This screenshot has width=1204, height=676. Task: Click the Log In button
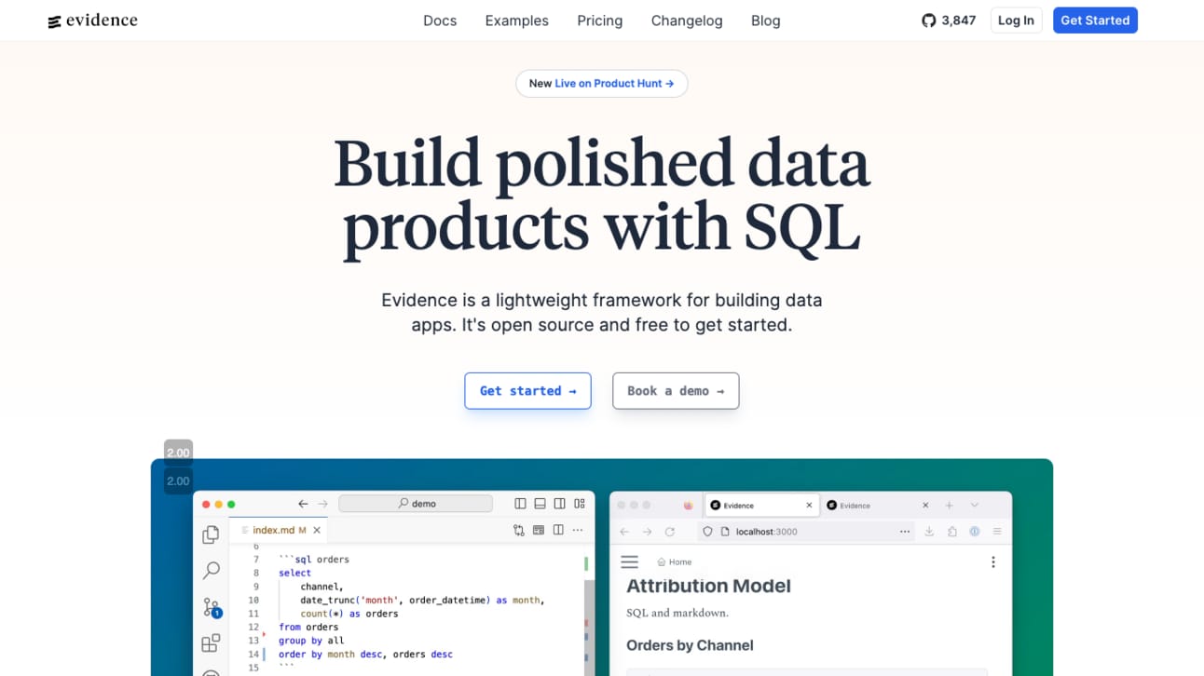point(1016,20)
